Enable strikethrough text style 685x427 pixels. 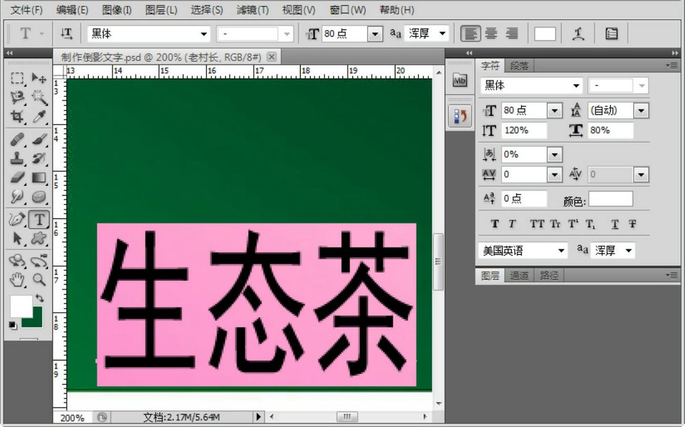(632, 224)
